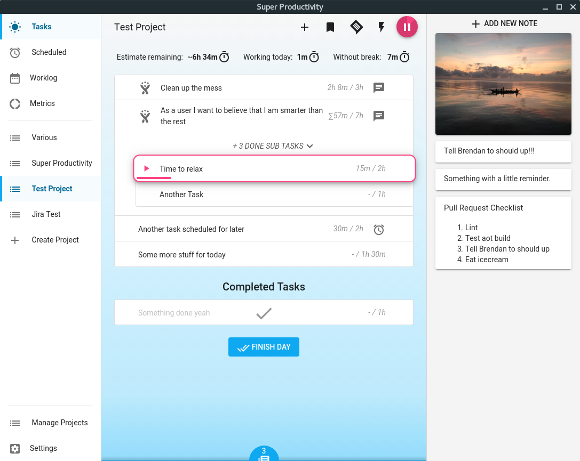580x461 pixels.
Task: Click the sun icon beside Tasks
Action: click(15, 27)
